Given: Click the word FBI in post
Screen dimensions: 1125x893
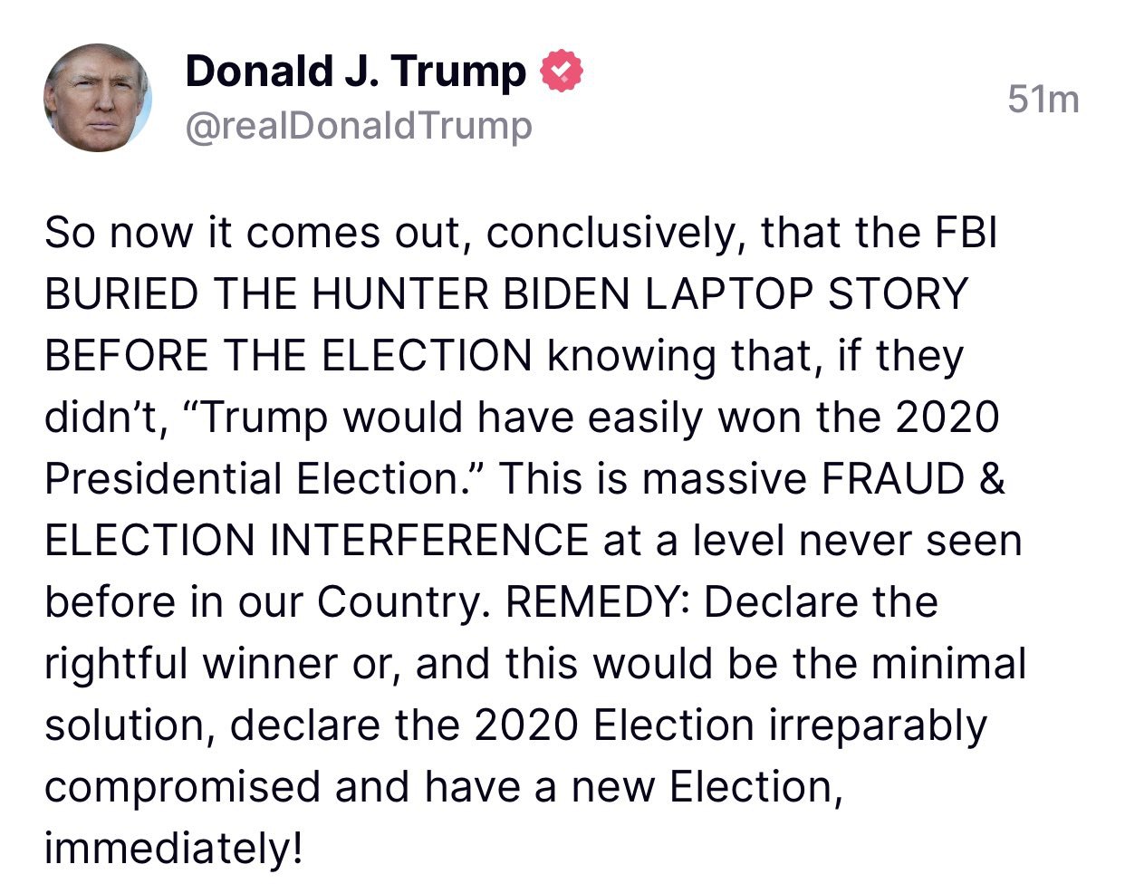Looking at the screenshot, I should click(x=966, y=233).
